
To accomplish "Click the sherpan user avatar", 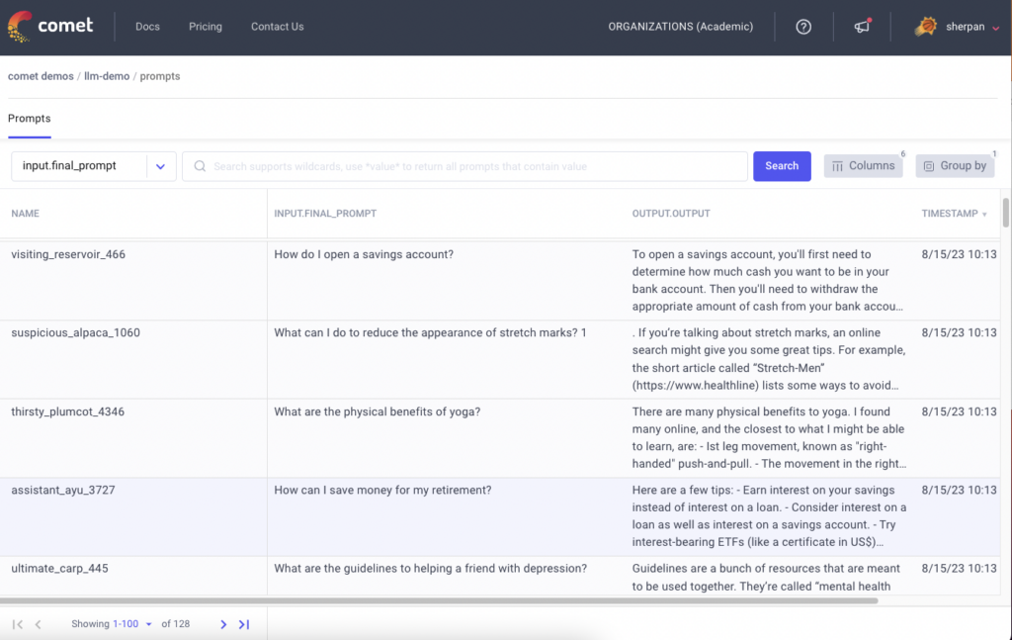I will (x=926, y=27).
